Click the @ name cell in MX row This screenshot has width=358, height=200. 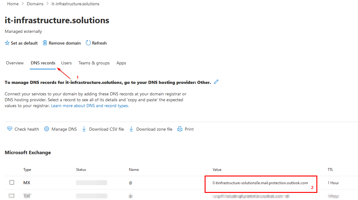pos(130,183)
